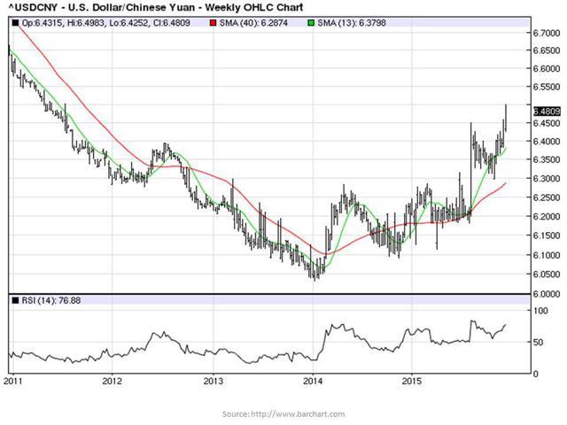Click the OHLC values text 'Op:6.4315, Hi:6.4983'
This screenshot has height=425, width=567.
tap(63, 23)
